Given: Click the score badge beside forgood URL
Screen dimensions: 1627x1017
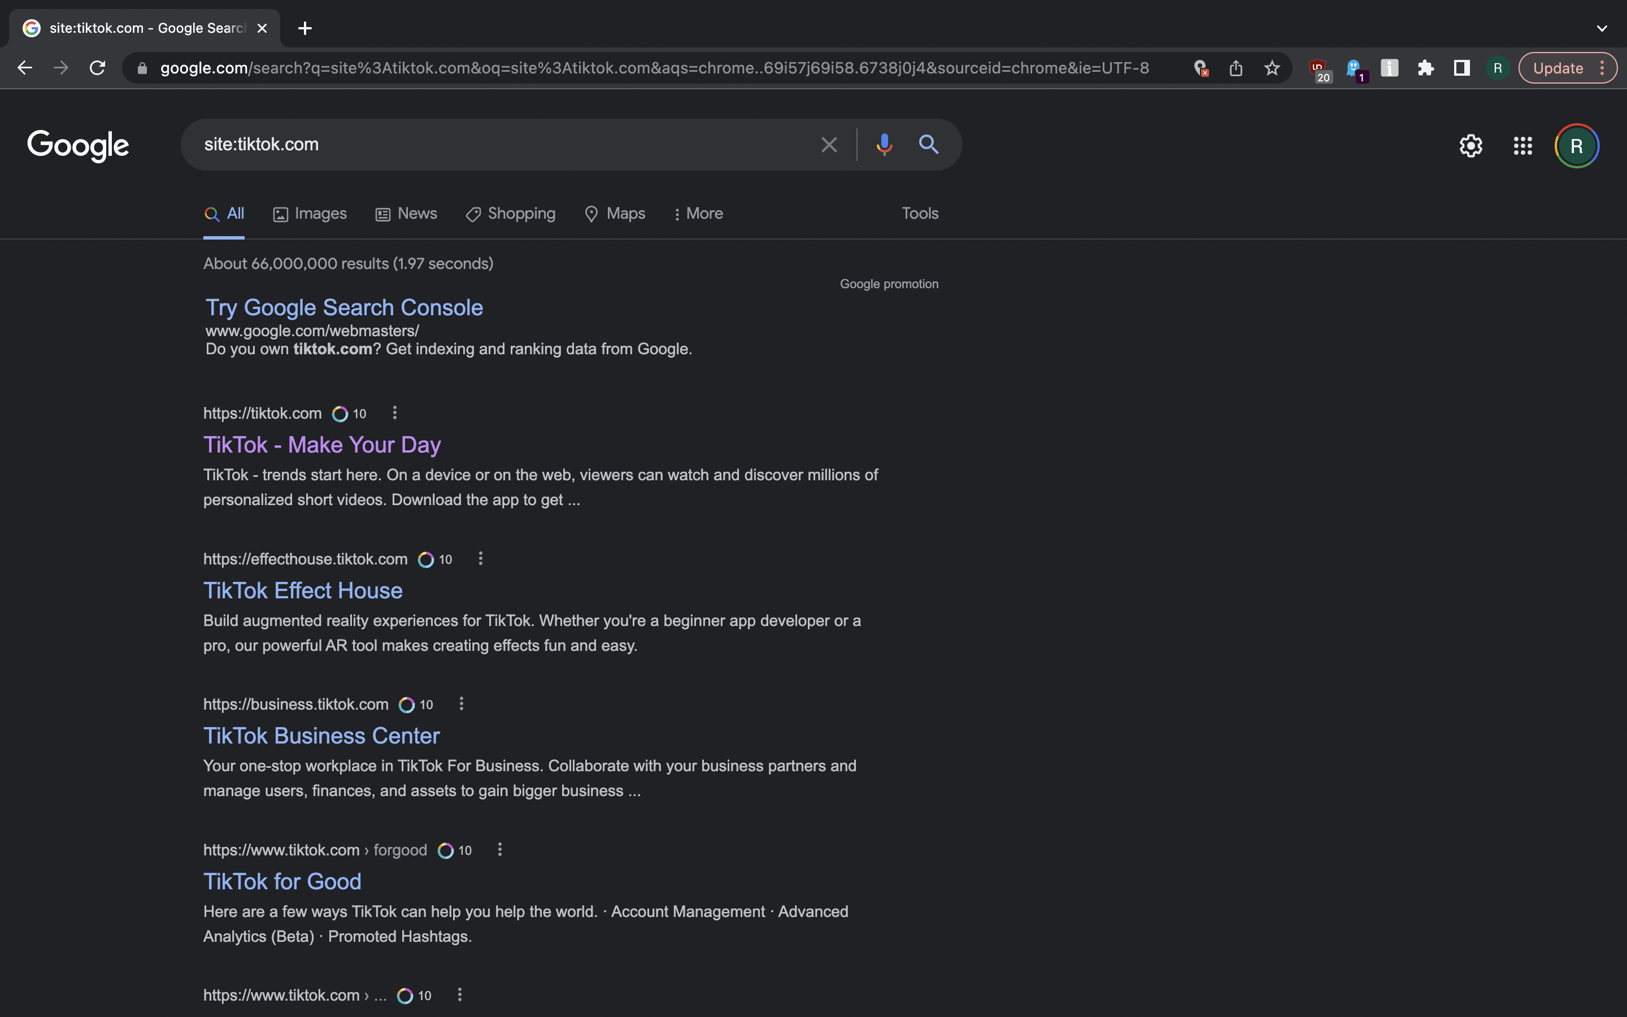Looking at the screenshot, I should [454, 851].
